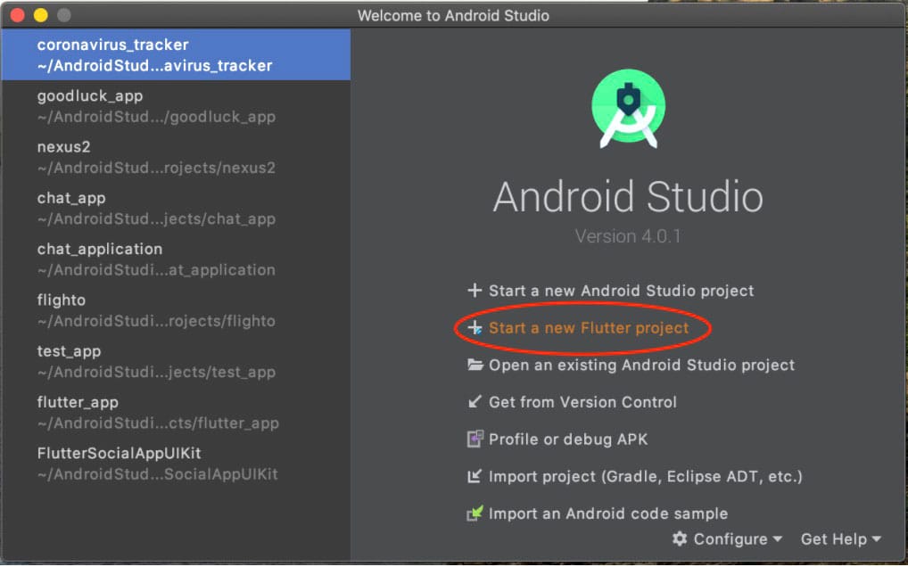Click the folder icon for opening existing project
Viewport: 908px width, 567px height.
475,365
